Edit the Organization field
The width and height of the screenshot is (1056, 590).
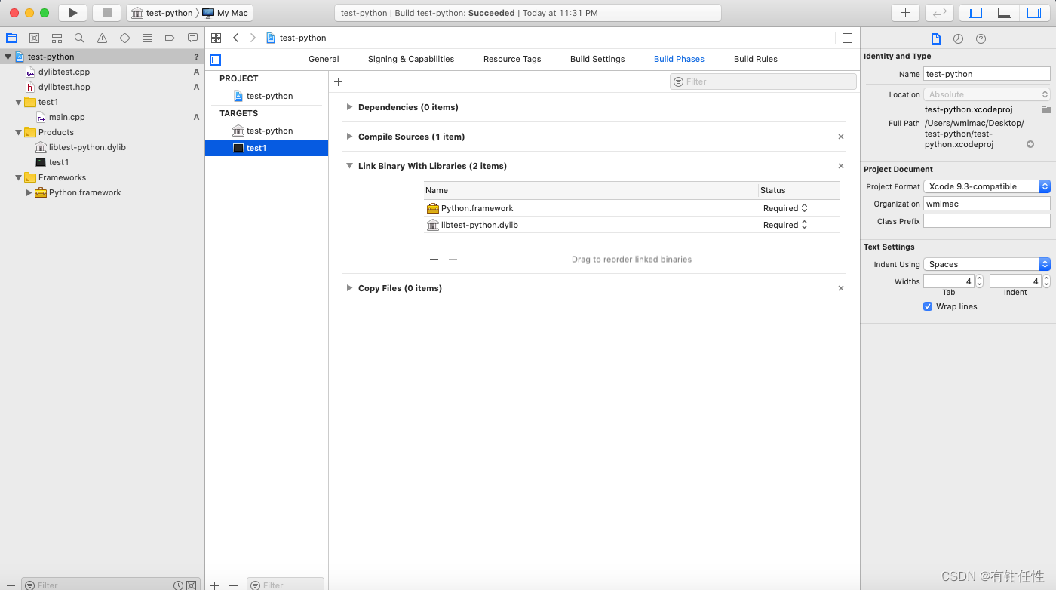click(x=987, y=204)
